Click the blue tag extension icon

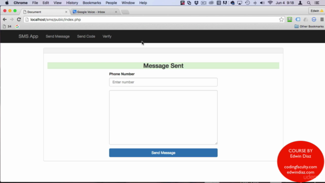298,19
